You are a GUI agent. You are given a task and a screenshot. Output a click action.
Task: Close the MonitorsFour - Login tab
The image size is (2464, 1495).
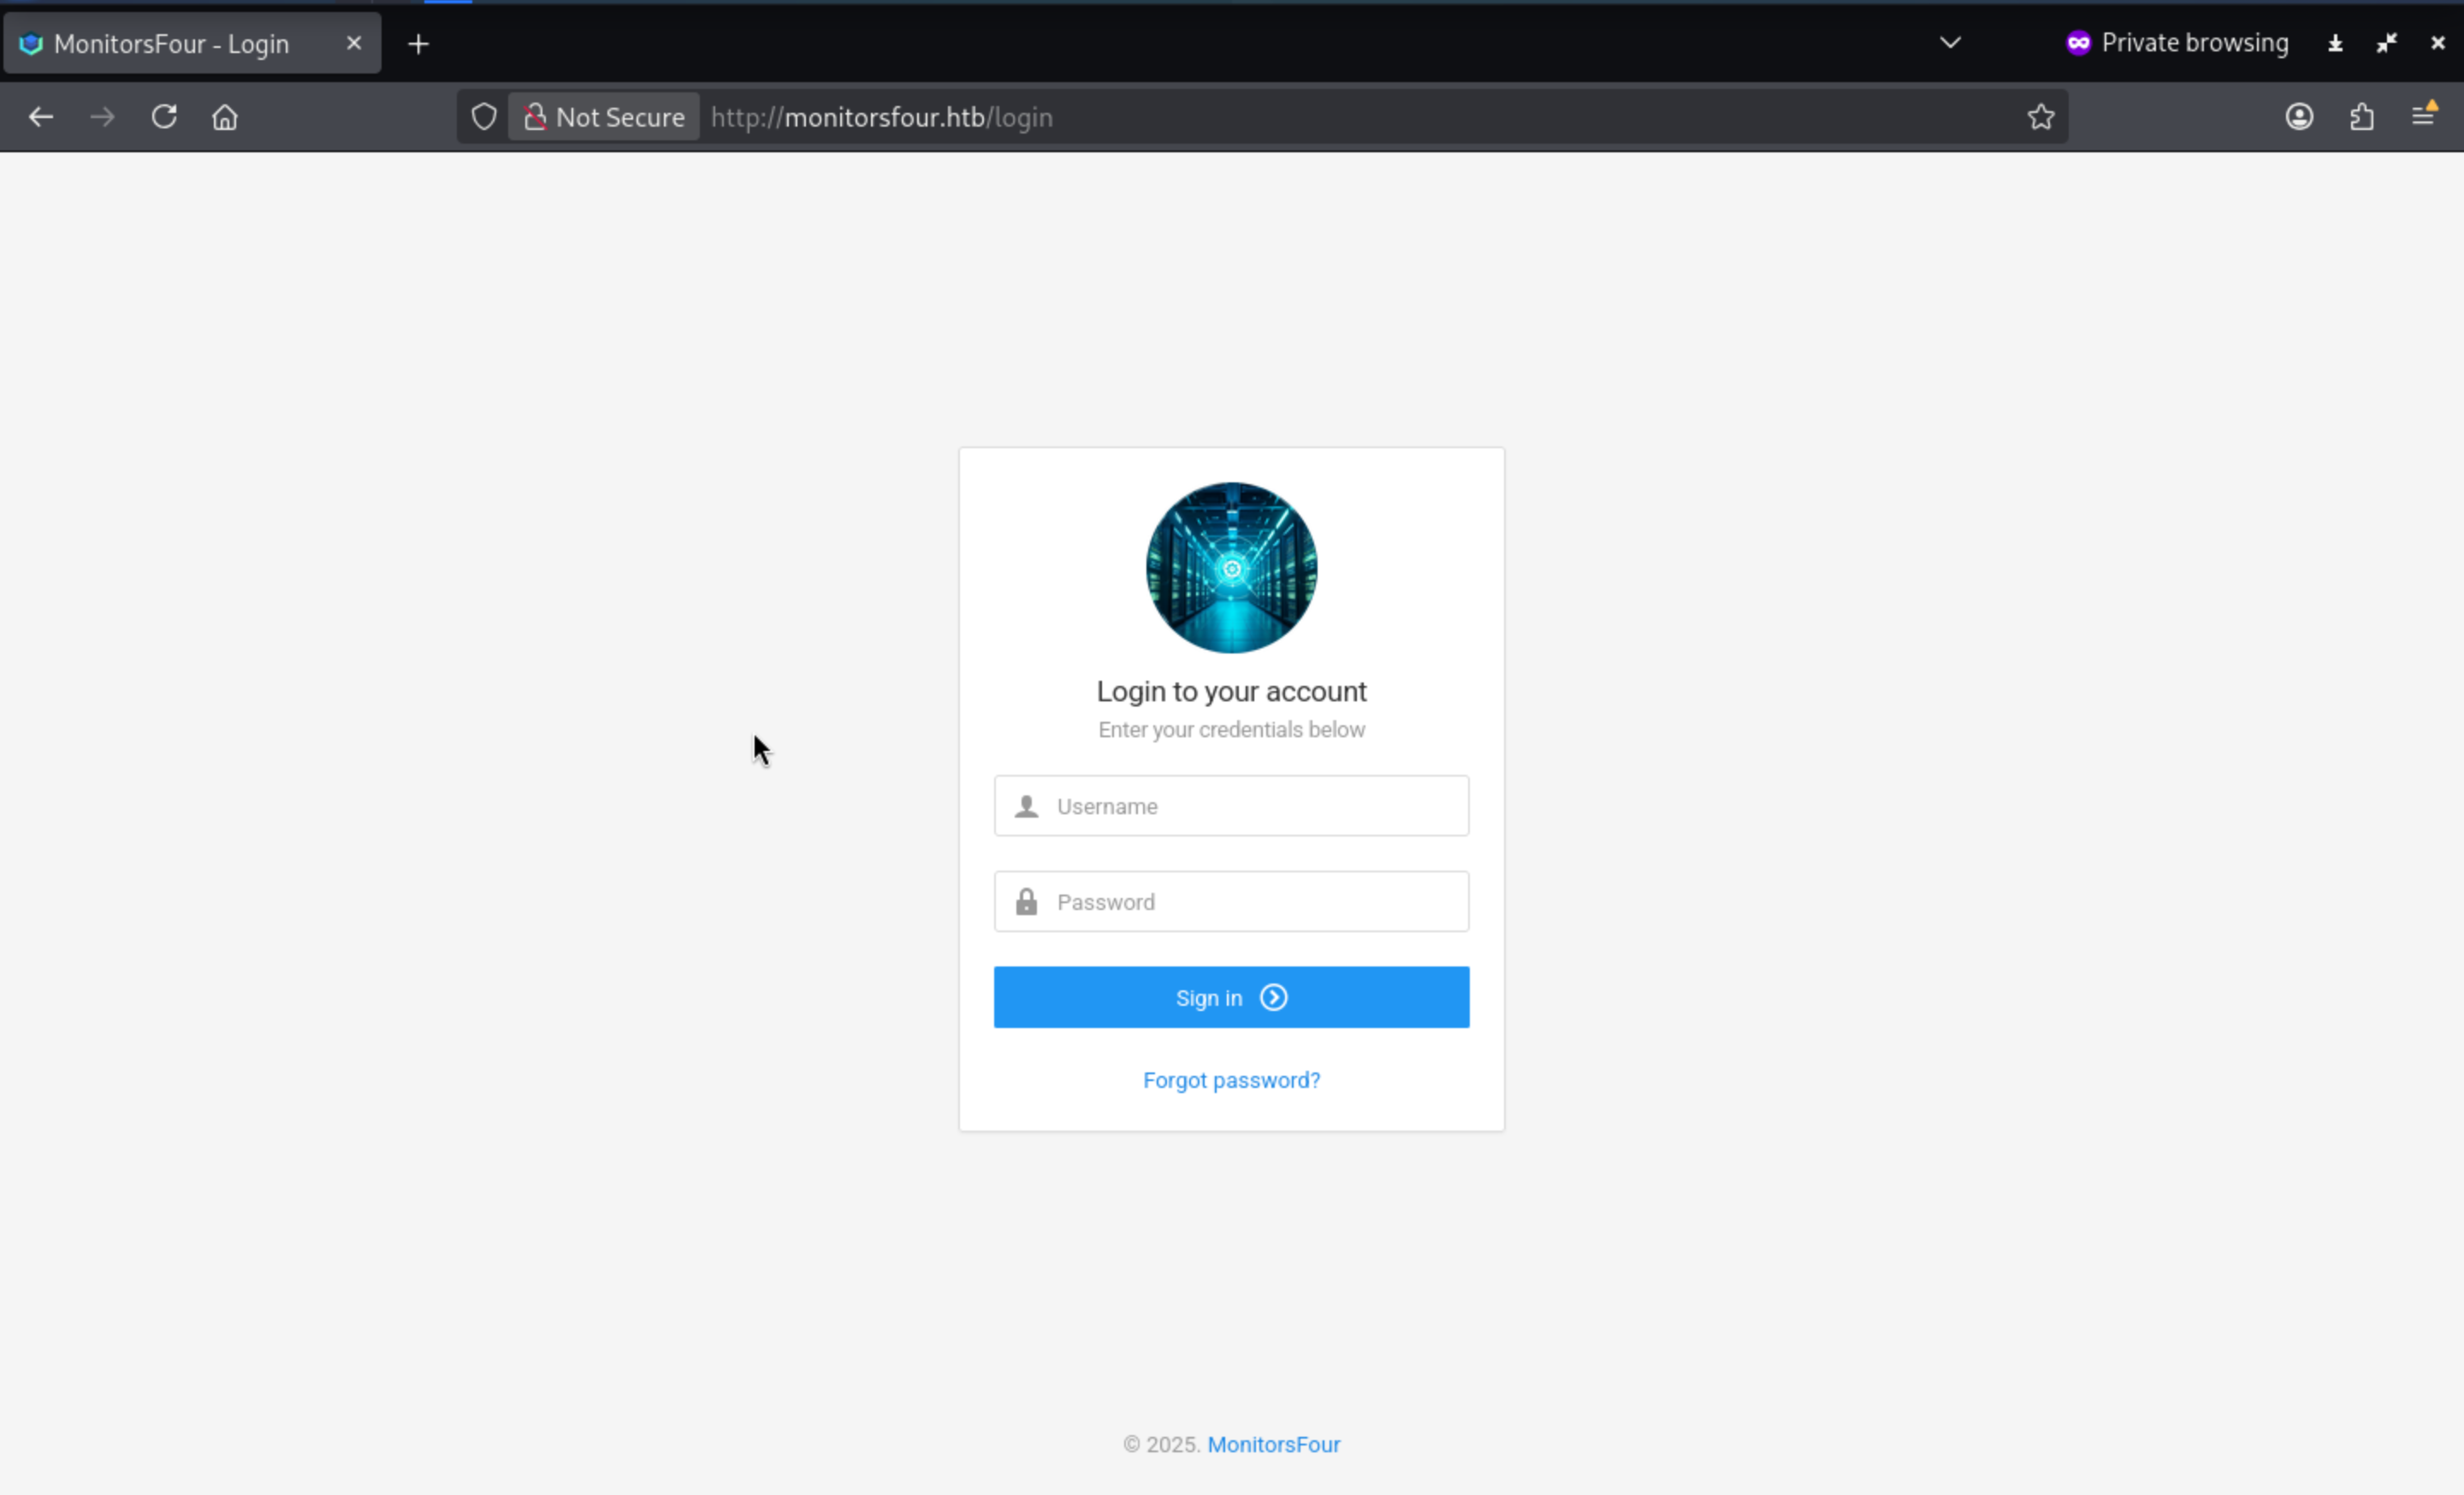(354, 43)
